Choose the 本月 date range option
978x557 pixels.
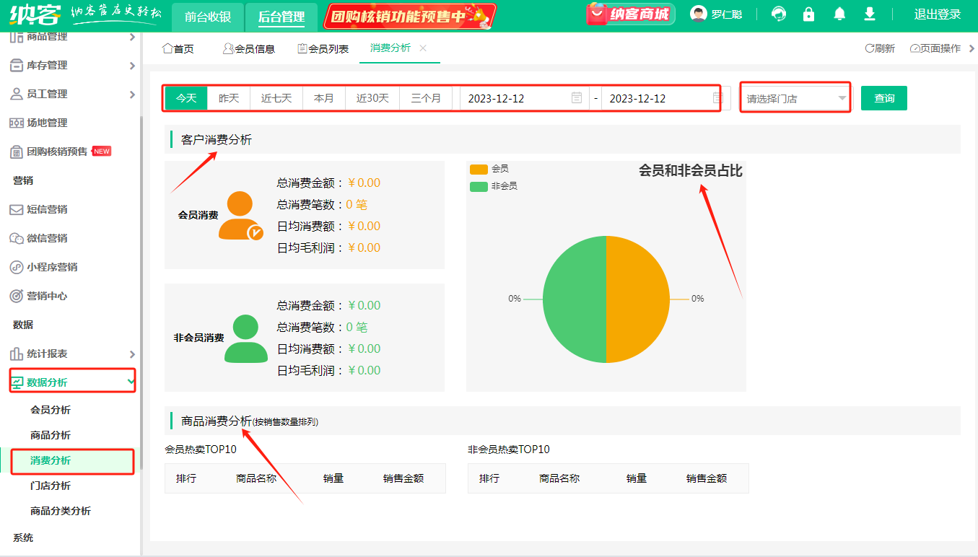pyautogui.click(x=324, y=98)
